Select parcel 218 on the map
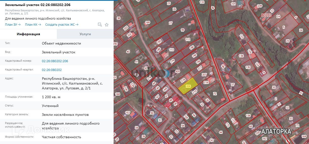The width and height of the screenshot is (309, 144). click(x=183, y=80)
